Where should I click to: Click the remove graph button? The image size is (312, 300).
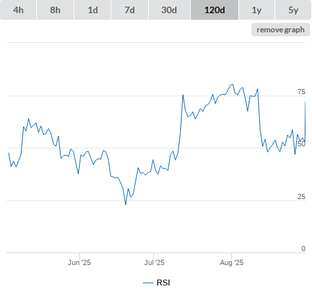coord(280,30)
